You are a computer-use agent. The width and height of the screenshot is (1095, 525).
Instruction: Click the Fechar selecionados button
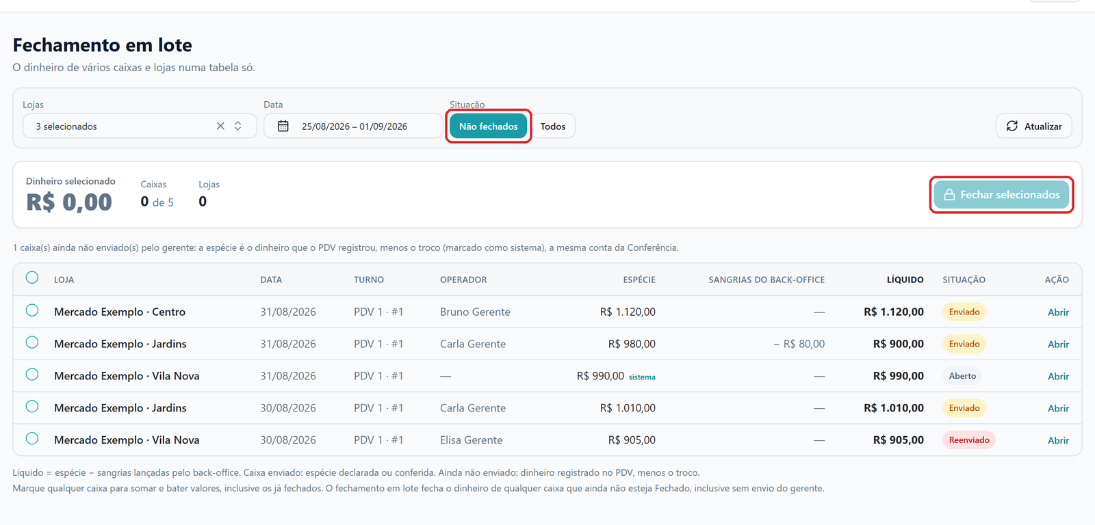coord(1001,195)
